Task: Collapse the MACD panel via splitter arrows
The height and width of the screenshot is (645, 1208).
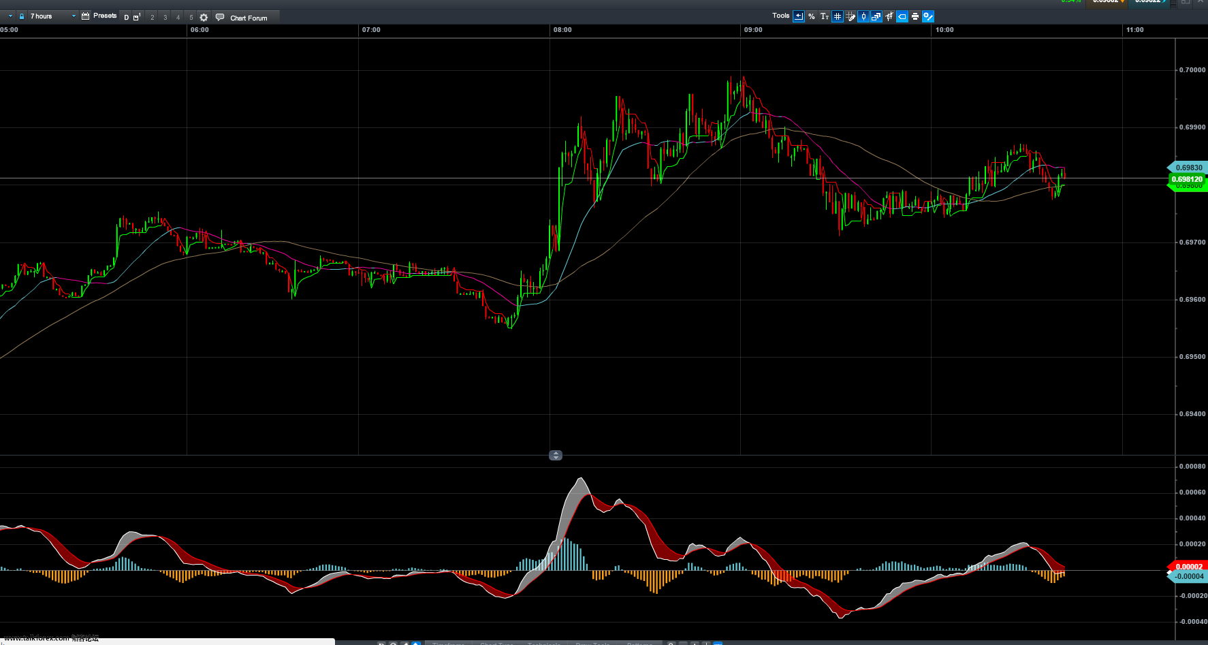Action: (556, 455)
